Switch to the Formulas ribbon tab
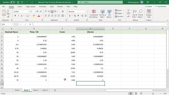Viewport: 169px width, 95px height. (x=43, y=7)
